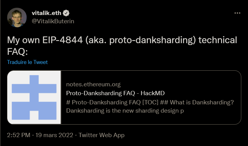Open the vitalik.eth display name
The height and width of the screenshot is (146, 248).
tap(47, 13)
